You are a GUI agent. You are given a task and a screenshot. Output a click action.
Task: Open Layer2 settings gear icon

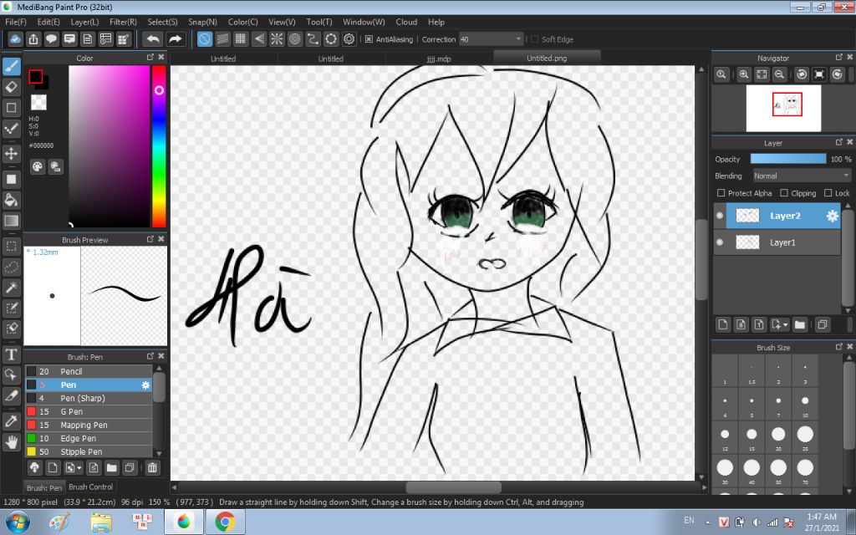(x=832, y=217)
